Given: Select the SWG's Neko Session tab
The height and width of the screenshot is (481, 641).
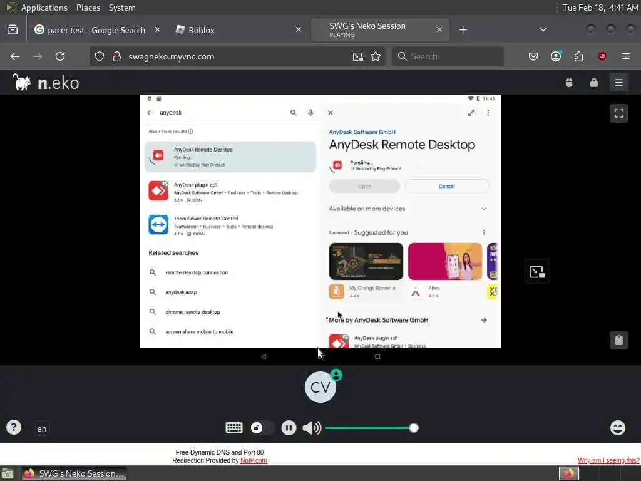Looking at the screenshot, I should point(380,30).
